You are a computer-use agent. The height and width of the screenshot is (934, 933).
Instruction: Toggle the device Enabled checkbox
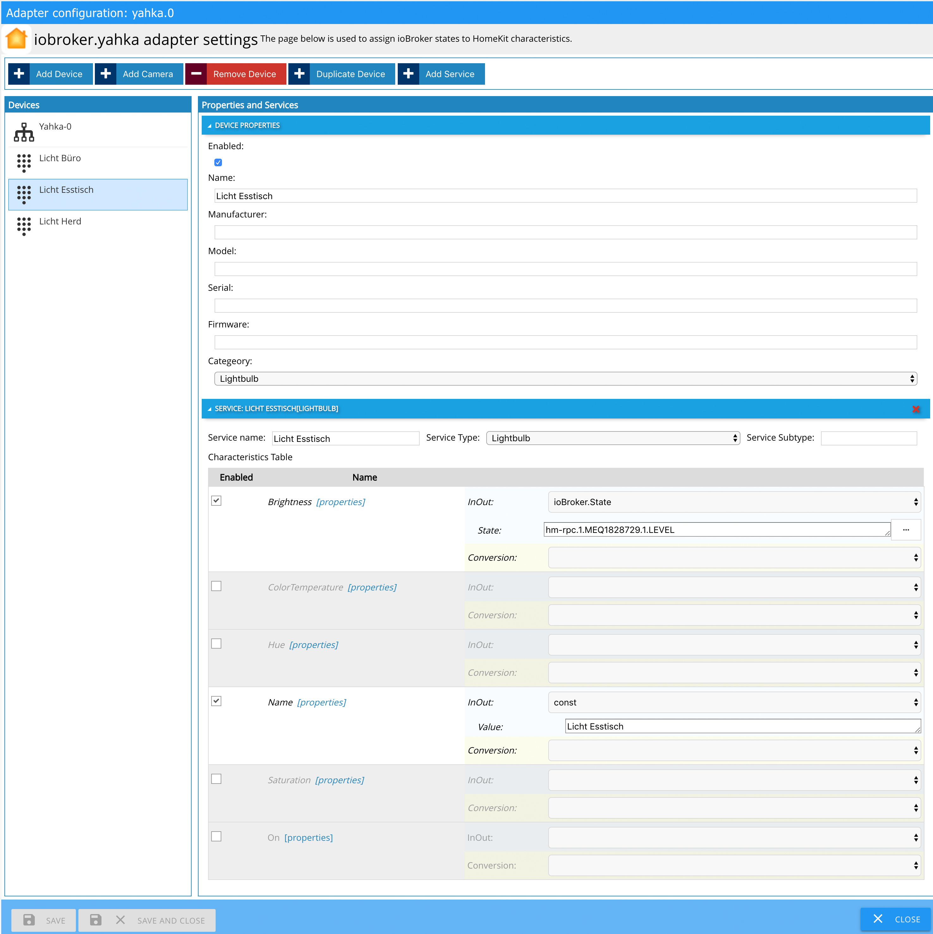pos(218,162)
